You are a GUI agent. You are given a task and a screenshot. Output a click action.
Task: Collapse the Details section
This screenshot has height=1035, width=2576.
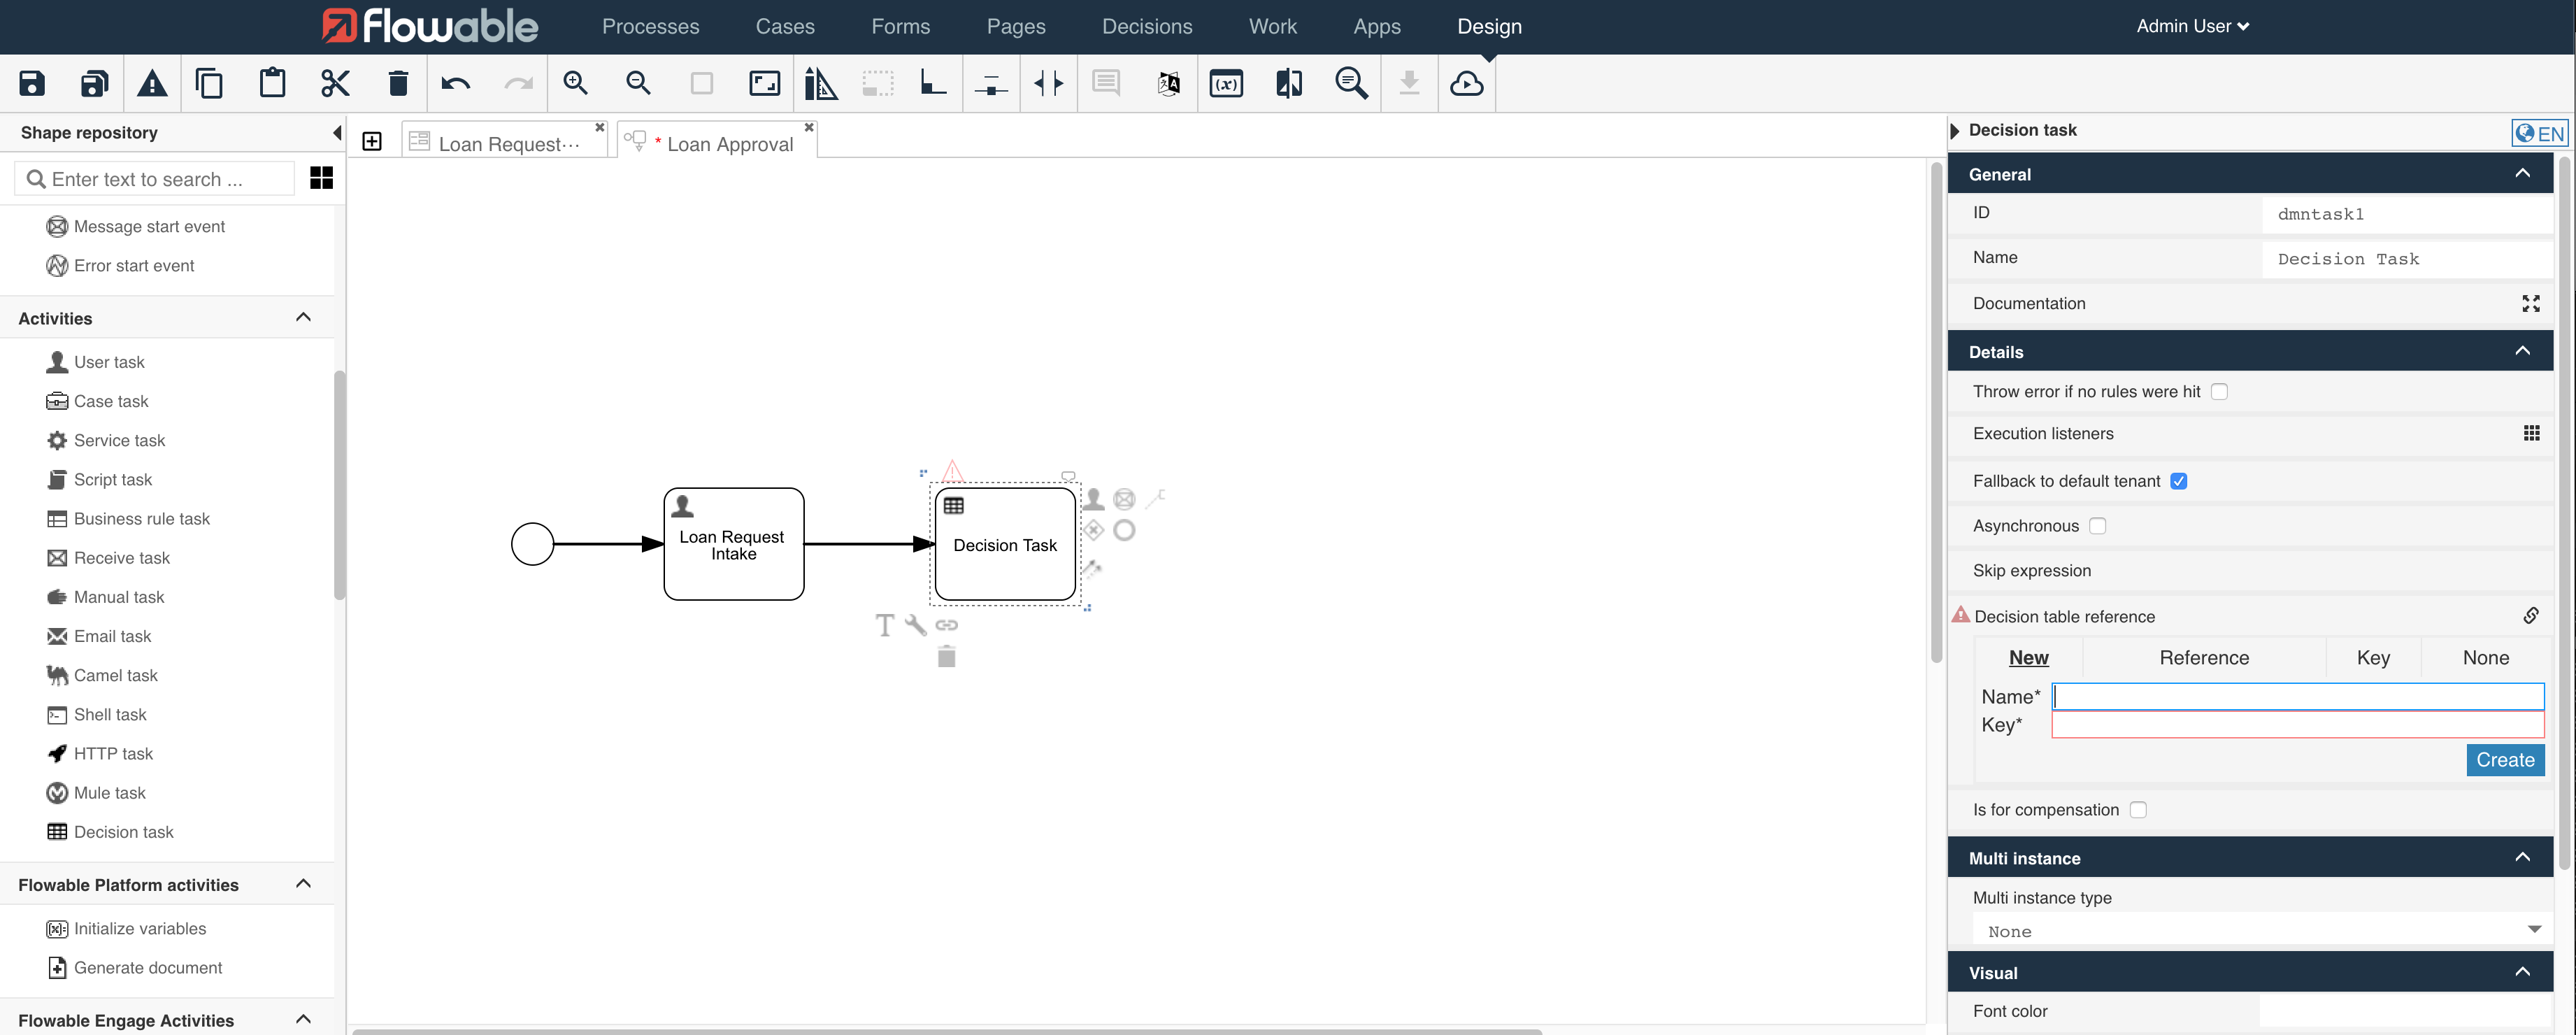pos(2523,351)
